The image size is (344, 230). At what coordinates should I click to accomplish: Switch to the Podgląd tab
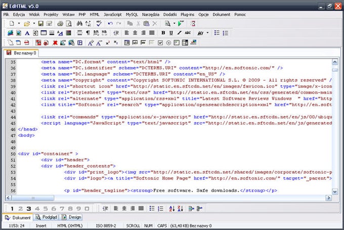pos(47,217)
